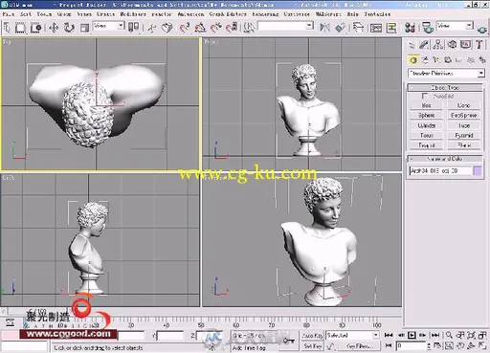
Task: Toggle the Auto Key button
Action: point(312,336)
